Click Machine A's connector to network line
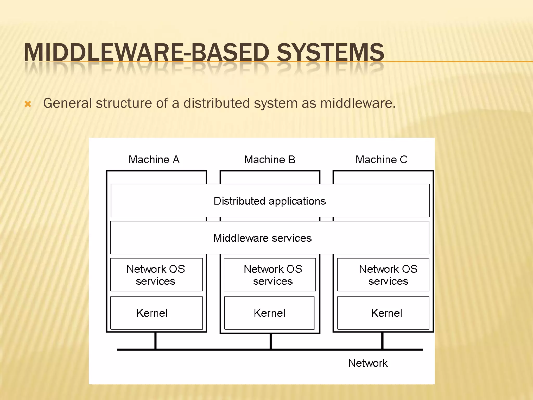 point(155,341)
